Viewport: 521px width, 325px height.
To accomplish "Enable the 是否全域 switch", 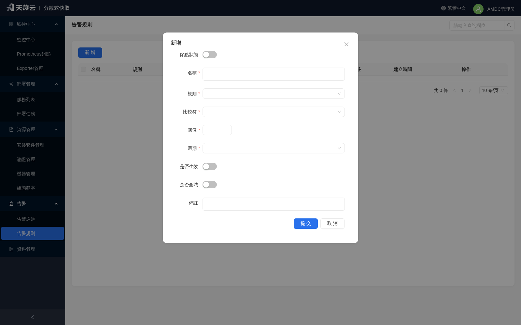I will [210, 185].
